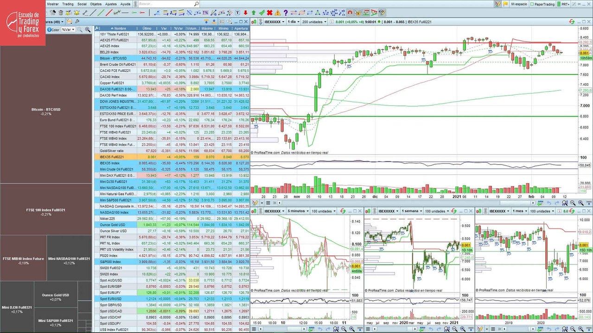
Task: Select the green checkmark object tool
Action: [261, 12]
